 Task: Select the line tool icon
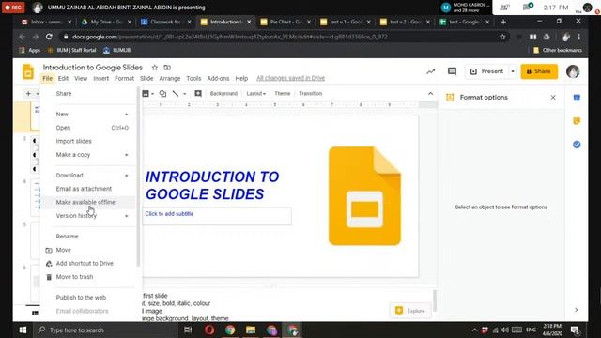176,94
